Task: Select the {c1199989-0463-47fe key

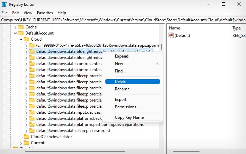Action: [x=97, y=45]
